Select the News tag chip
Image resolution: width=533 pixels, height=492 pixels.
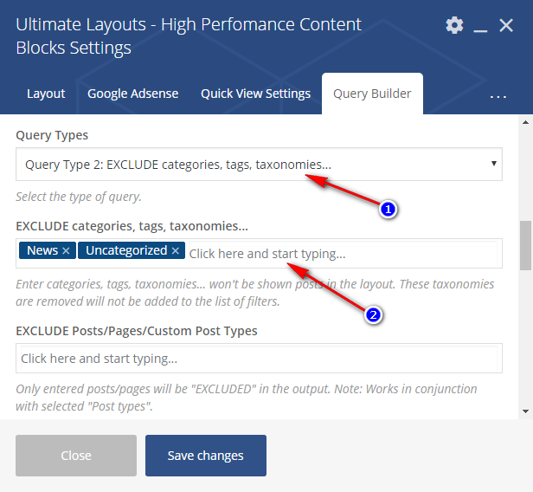tap(42, 251)
